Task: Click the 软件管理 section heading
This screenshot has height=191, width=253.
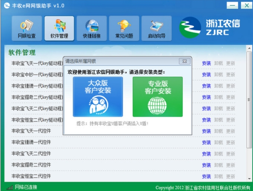Action: [22, 52]
